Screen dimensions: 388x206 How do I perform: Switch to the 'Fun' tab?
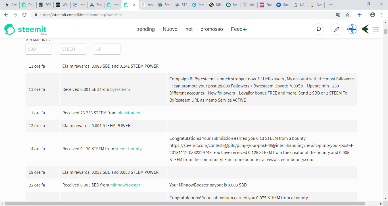pyautogui.click(x=266, y=5)
